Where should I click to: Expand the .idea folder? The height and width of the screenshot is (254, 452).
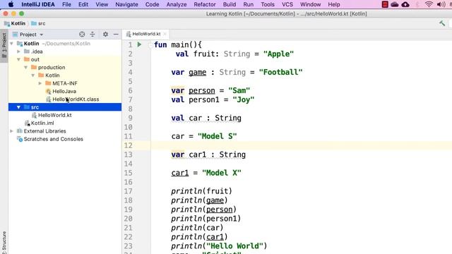click(19, 52)
